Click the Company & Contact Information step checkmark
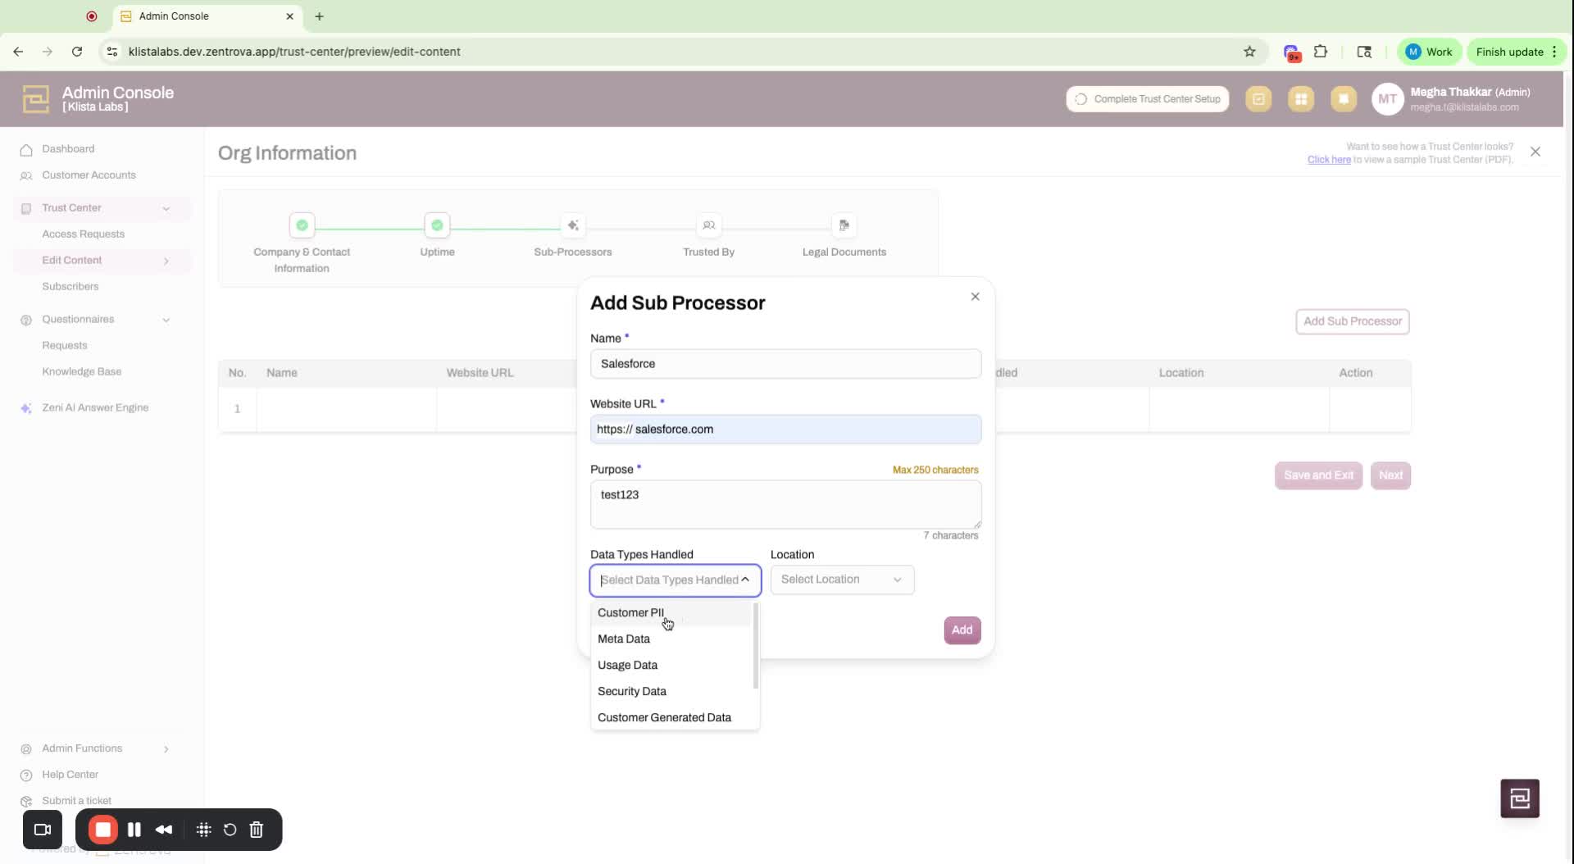 [302, 225]
